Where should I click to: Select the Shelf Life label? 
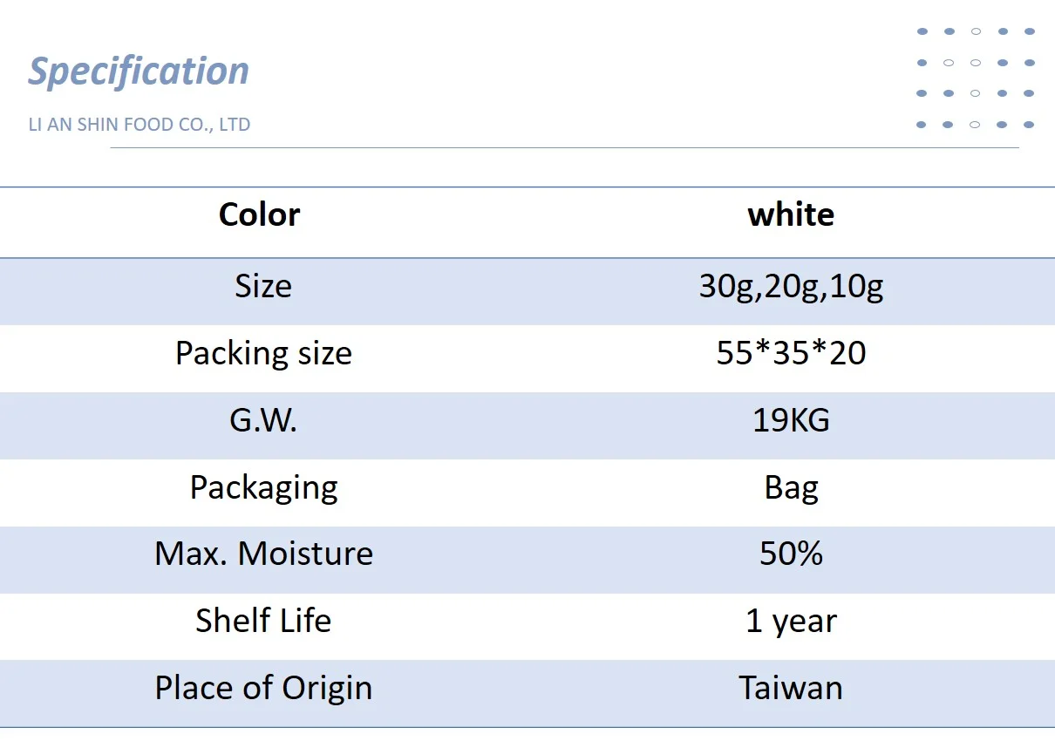pos(263,621)
